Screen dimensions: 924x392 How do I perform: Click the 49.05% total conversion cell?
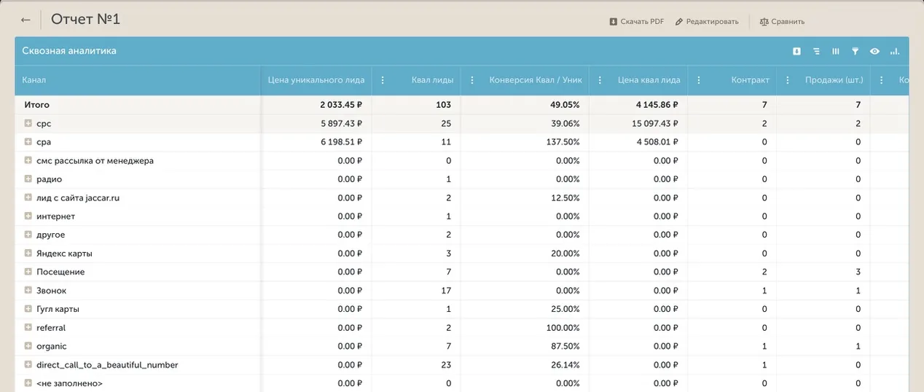(x=565, y=105)
